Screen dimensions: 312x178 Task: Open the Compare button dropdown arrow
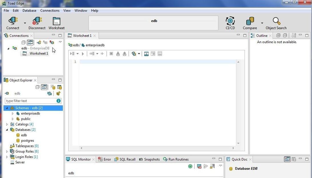[262, 23]
